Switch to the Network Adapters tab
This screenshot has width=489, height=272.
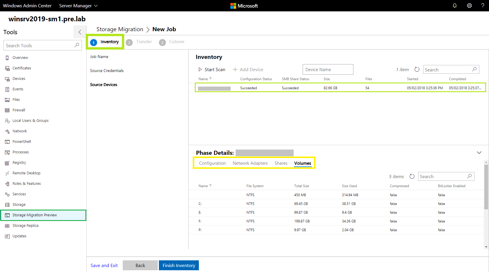click(x=250, y=163)
